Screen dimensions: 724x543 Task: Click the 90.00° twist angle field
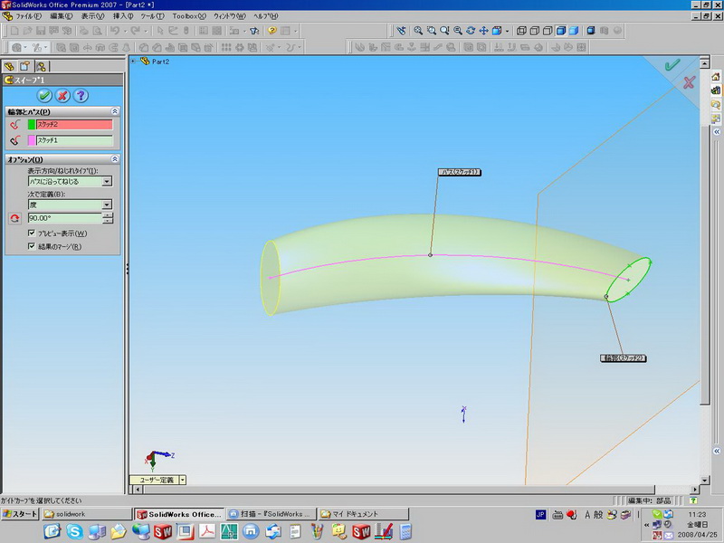point(64,218)
